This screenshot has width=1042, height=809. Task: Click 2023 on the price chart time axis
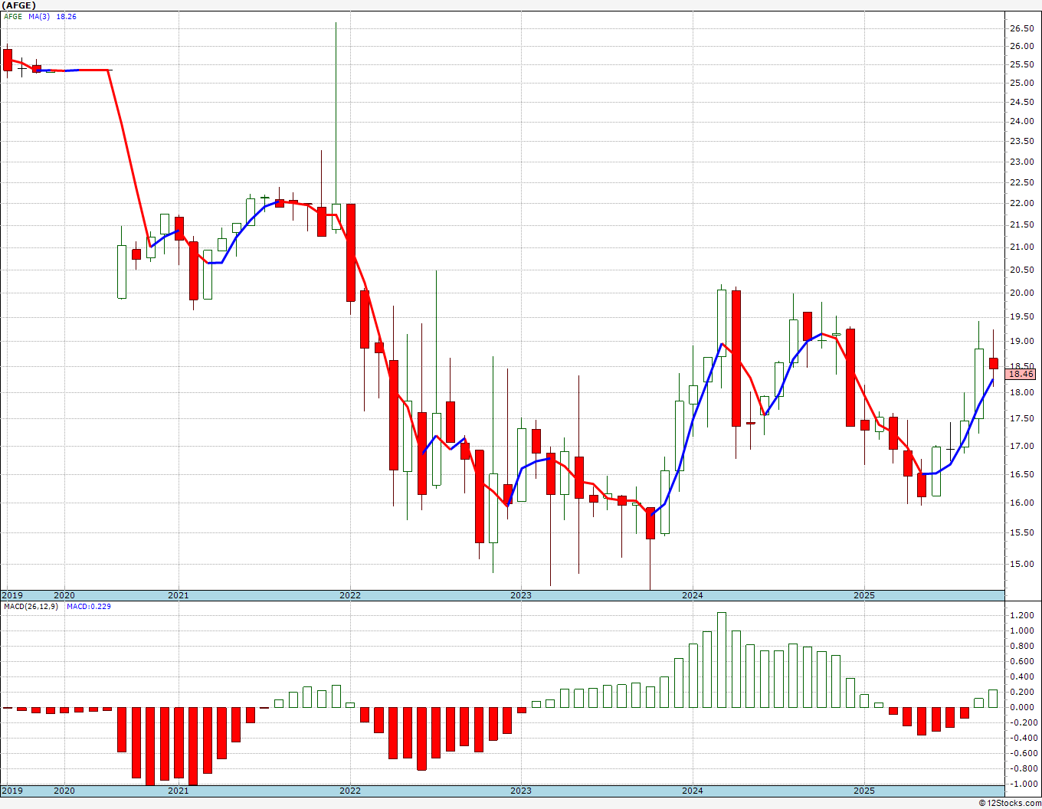pyautogui.click(x=521, y=595)
